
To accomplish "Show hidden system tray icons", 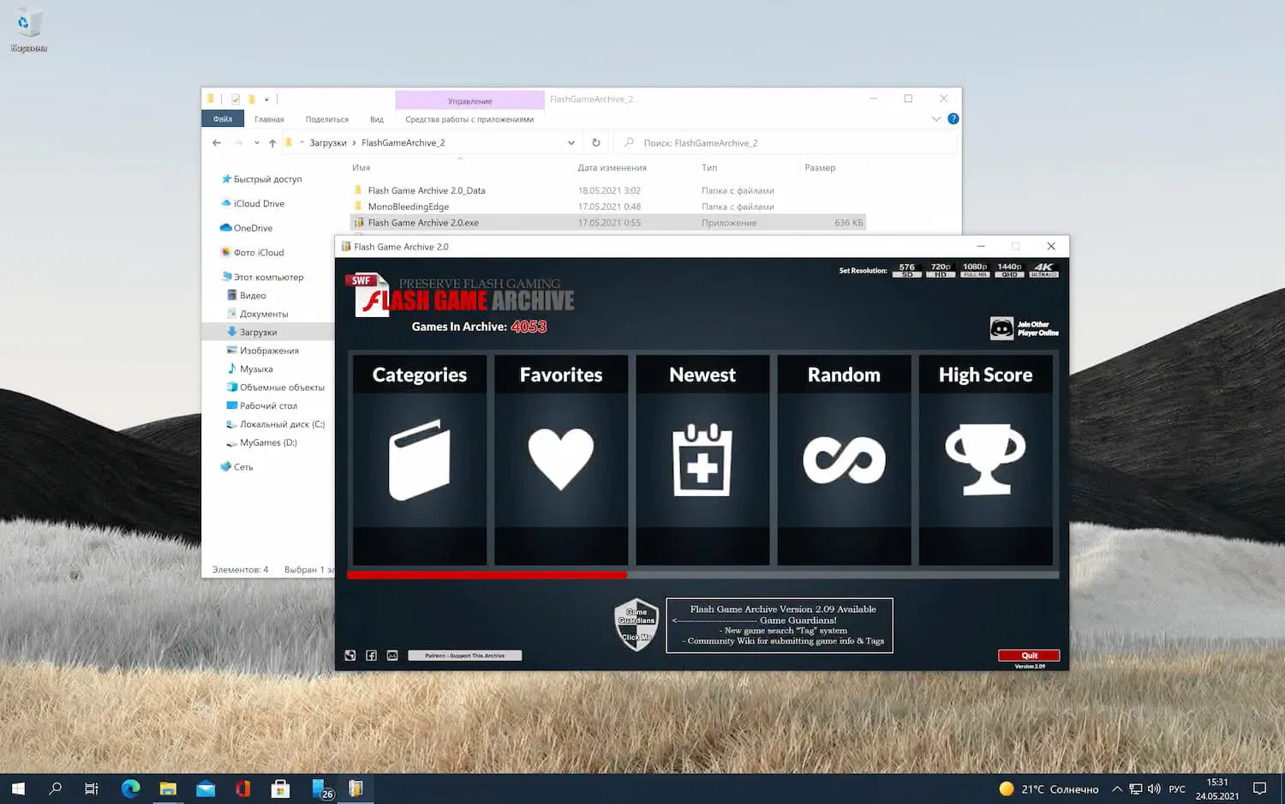I will click(x=1117, y=789).
